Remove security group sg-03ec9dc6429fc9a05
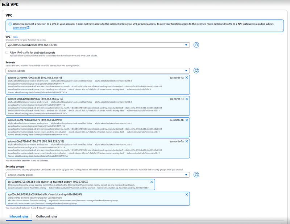This screenshot has height=224, width=290. pos(187,194)
